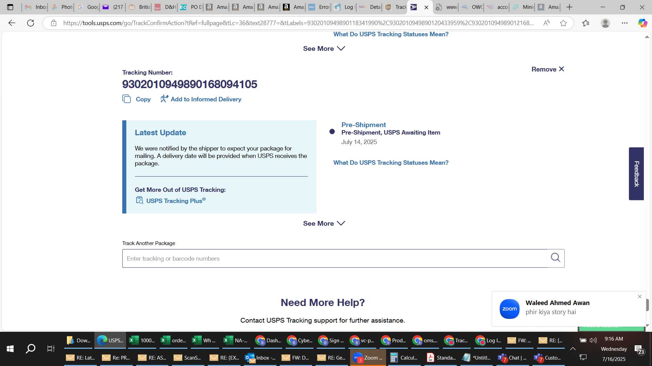652x366 pixels.
Task: Open the Downloads folder taskbar item
Action: pyautogui.click(x=78, y=340)
